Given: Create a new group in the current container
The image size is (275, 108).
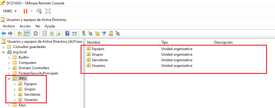Looking at the screenshot, I should click(x=90, y=33).
